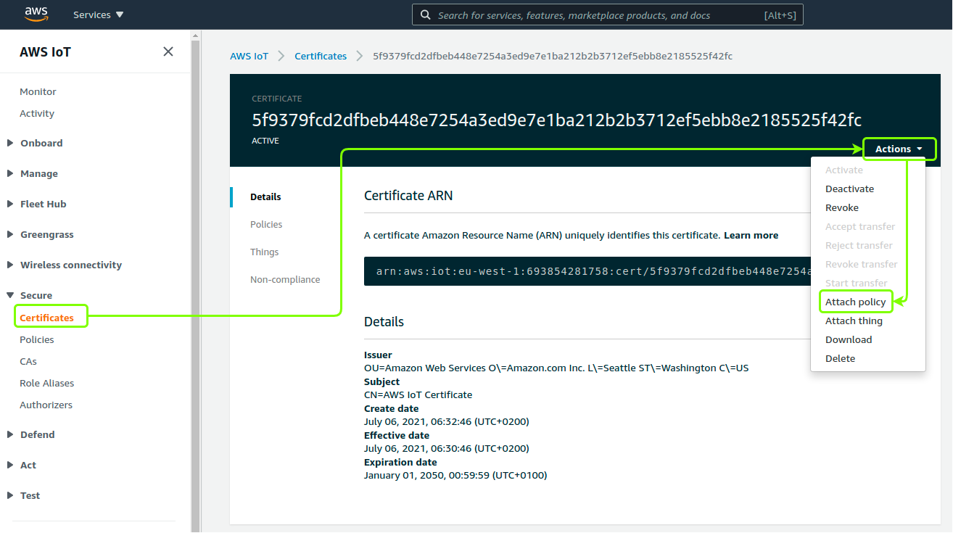Click the certificate ARN text box

(x=587, y=271)
